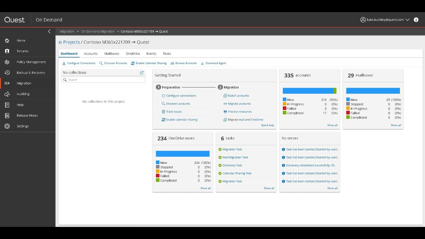This screenshot has height=239, width=425.
Task: Open the collections panel in a new window
Action: [x=142, y=73]
